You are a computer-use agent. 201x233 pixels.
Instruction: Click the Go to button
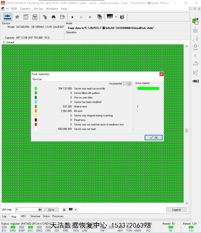tap(51, 210)
